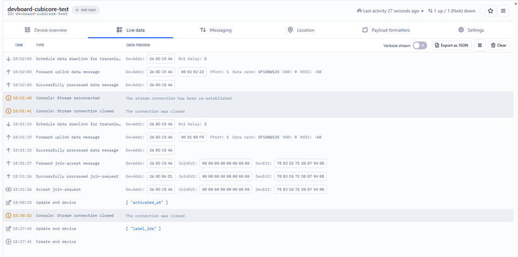
Task: Click the "activated_at" field text
Action: tap(147, 203)
